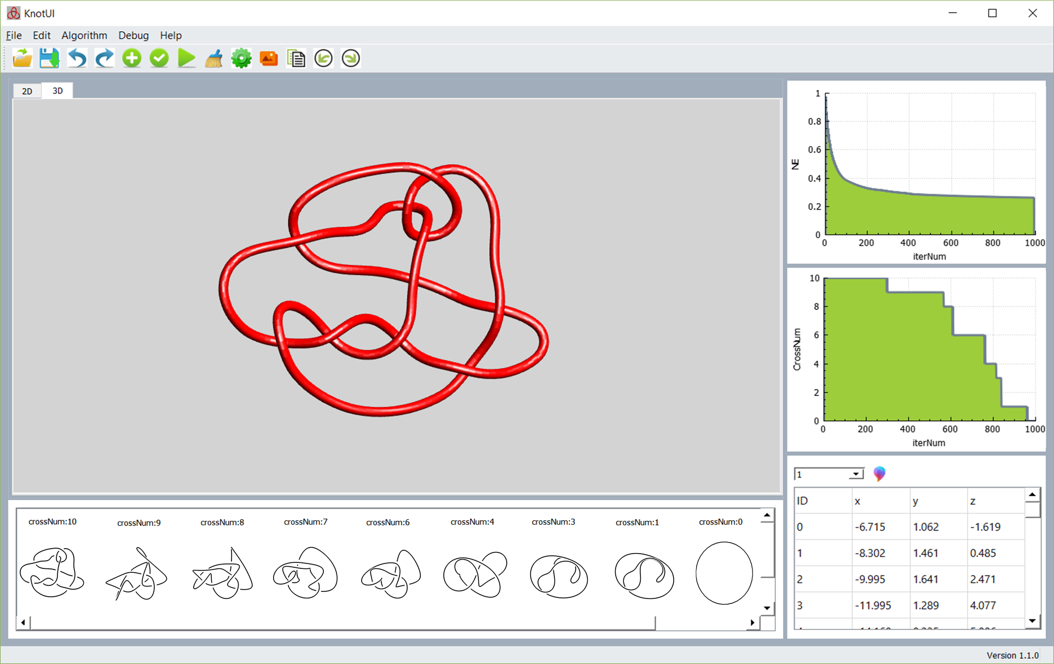The width and height of the screenshot is (1054, 664).
Task: Select the crossNum:9 knot thumbnail
Action: [137, 573]
